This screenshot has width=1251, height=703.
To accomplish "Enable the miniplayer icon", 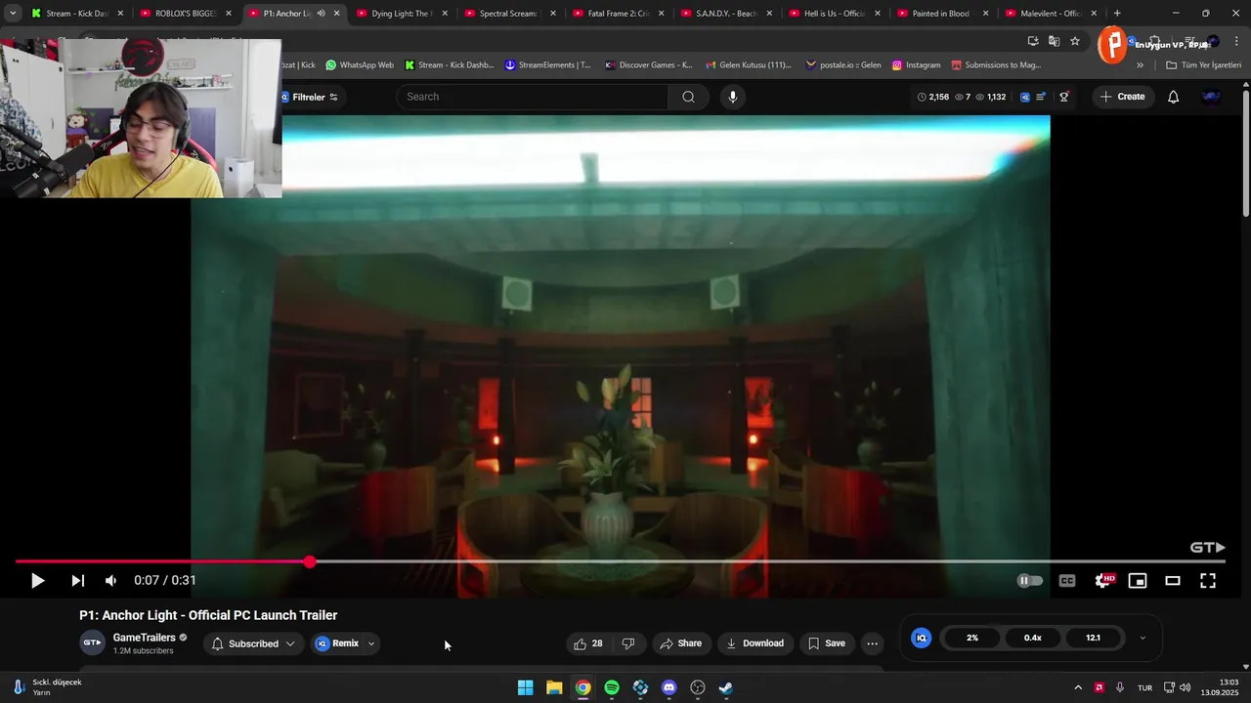I will click(x=1138, y=580).
